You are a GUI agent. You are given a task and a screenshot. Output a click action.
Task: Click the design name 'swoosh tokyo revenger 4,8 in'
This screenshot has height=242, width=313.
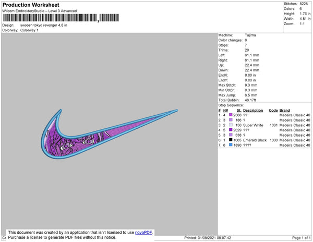tap(44, 26)
